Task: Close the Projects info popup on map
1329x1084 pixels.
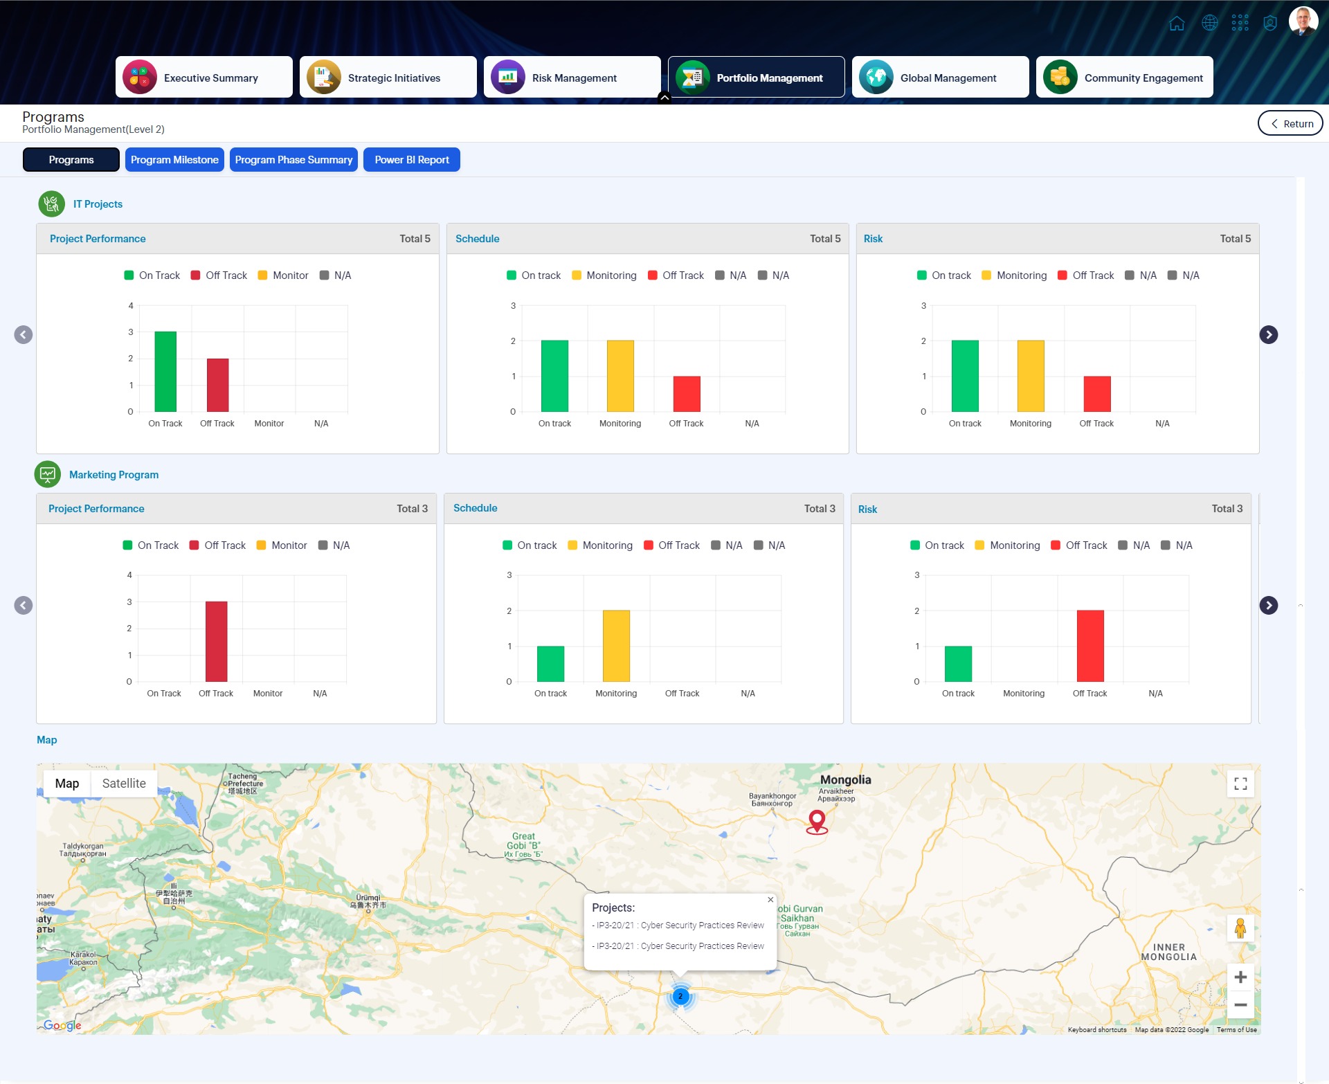Action: click(770, 900)
